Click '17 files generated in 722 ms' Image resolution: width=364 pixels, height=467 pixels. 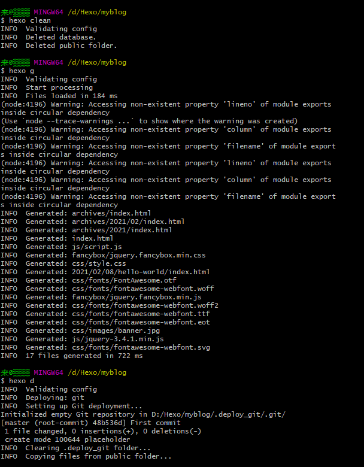coord(84,356)
